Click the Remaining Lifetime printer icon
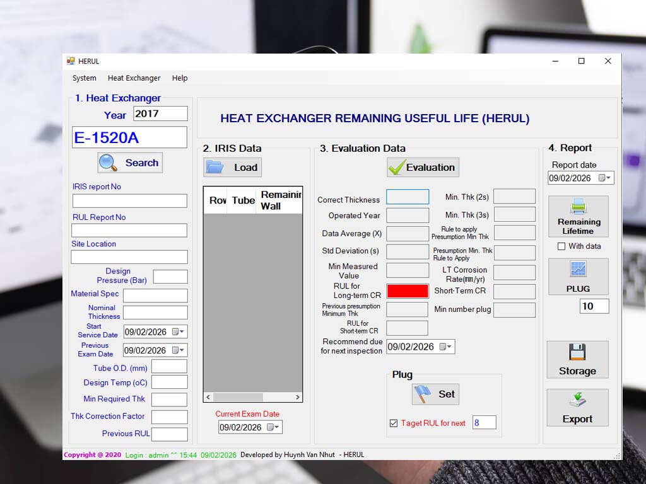 tap(578, 216)
